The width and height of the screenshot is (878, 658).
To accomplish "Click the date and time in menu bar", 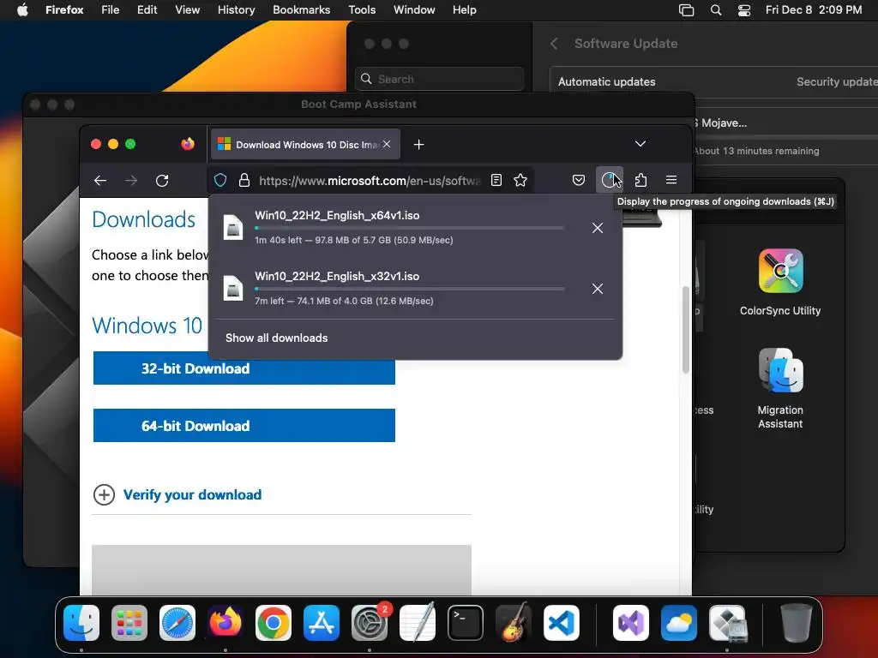I will click(x=814, y=10).
